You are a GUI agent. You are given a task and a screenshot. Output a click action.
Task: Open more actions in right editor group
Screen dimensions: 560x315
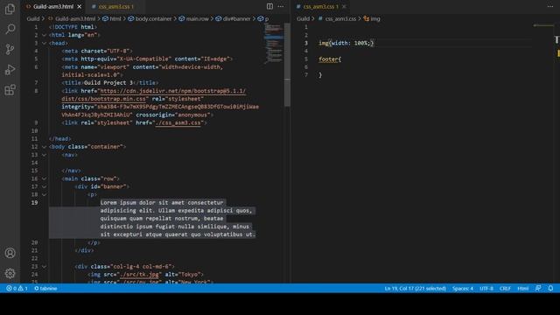(x=550, y=6)
